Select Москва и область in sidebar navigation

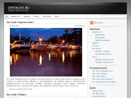(102, 51)
